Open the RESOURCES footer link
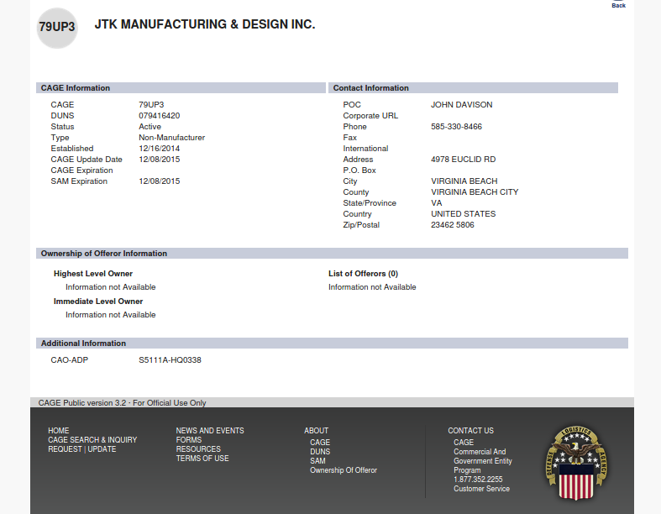Viewport: 661px width, 514px height. (198, 449)
